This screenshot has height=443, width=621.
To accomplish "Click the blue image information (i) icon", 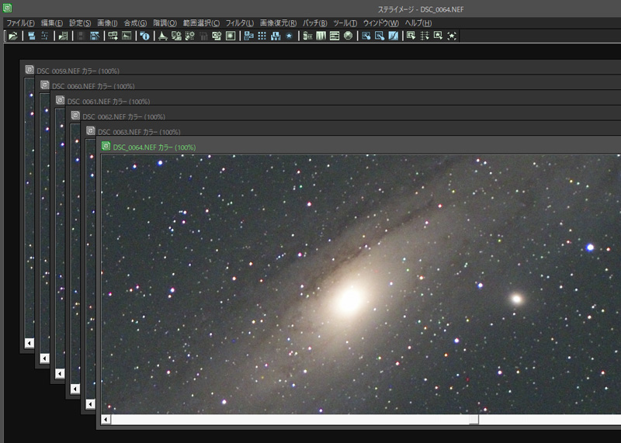I will (x=144, y=36).
